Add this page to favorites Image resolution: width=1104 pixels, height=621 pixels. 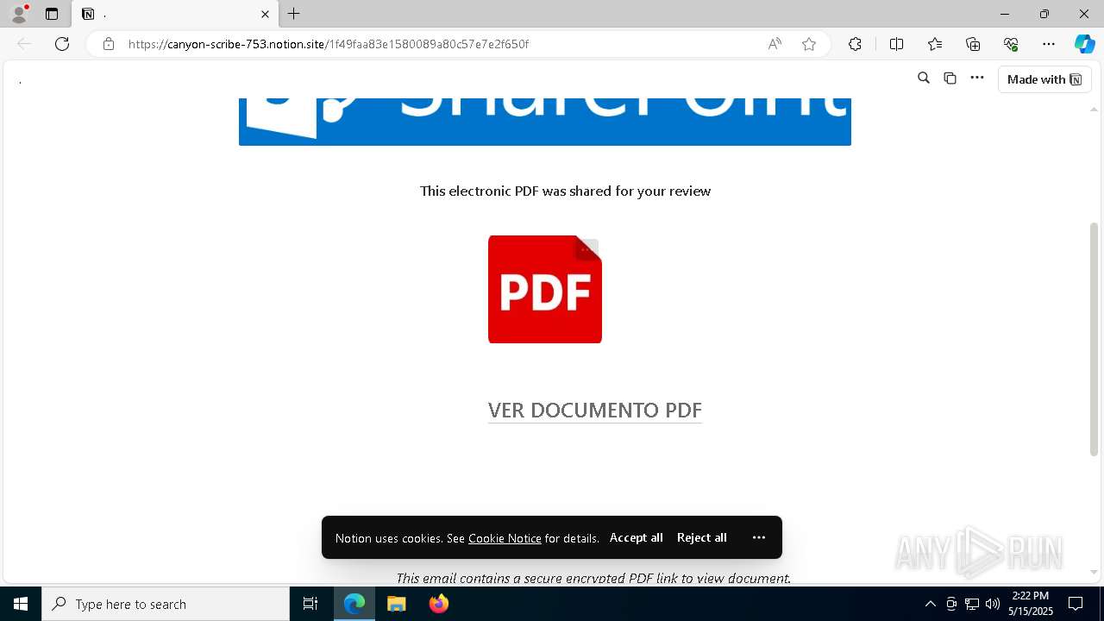(808, 44)
